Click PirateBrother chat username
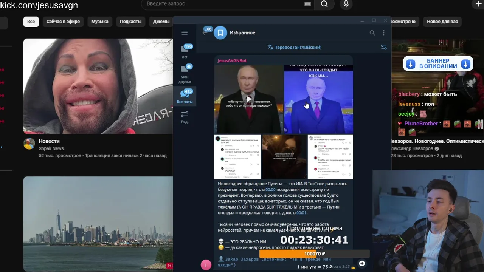Viewport: 484px width, 272px height. tap(421, 124)
